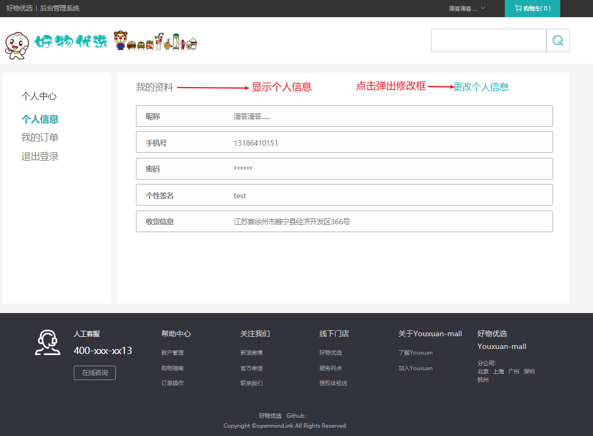Click 退出登录 to log out
Viewport: 593px width, 436px height.
coord(40,156)
